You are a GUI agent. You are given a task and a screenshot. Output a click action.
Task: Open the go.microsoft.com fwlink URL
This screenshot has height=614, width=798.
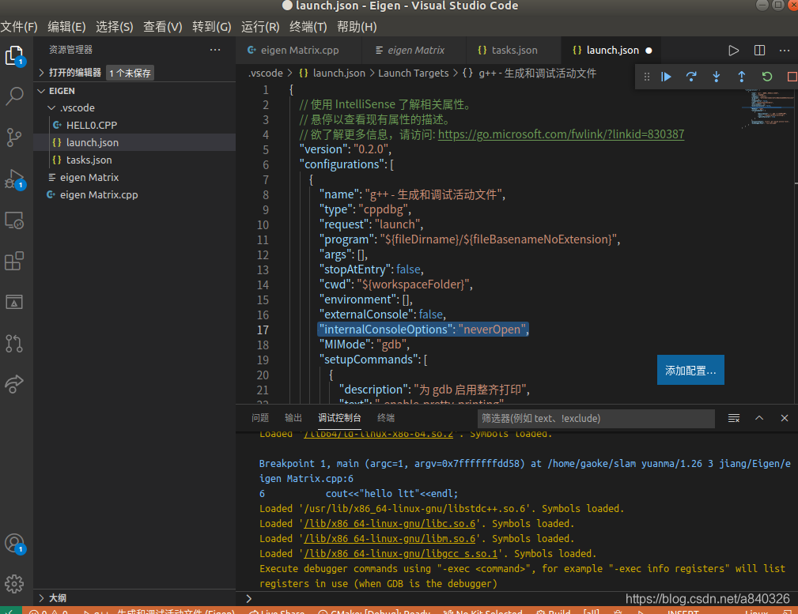coord(561,134)
